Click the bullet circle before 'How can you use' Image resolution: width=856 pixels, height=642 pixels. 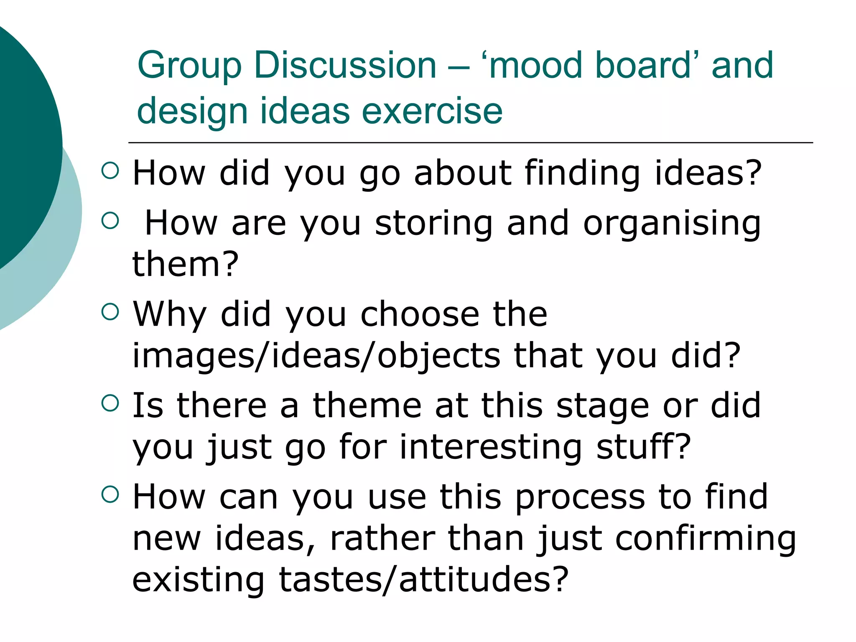click(x=110, y=494)
